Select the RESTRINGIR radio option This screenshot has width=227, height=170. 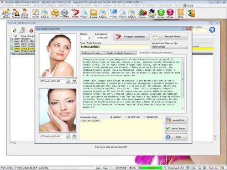pos(125,117)
